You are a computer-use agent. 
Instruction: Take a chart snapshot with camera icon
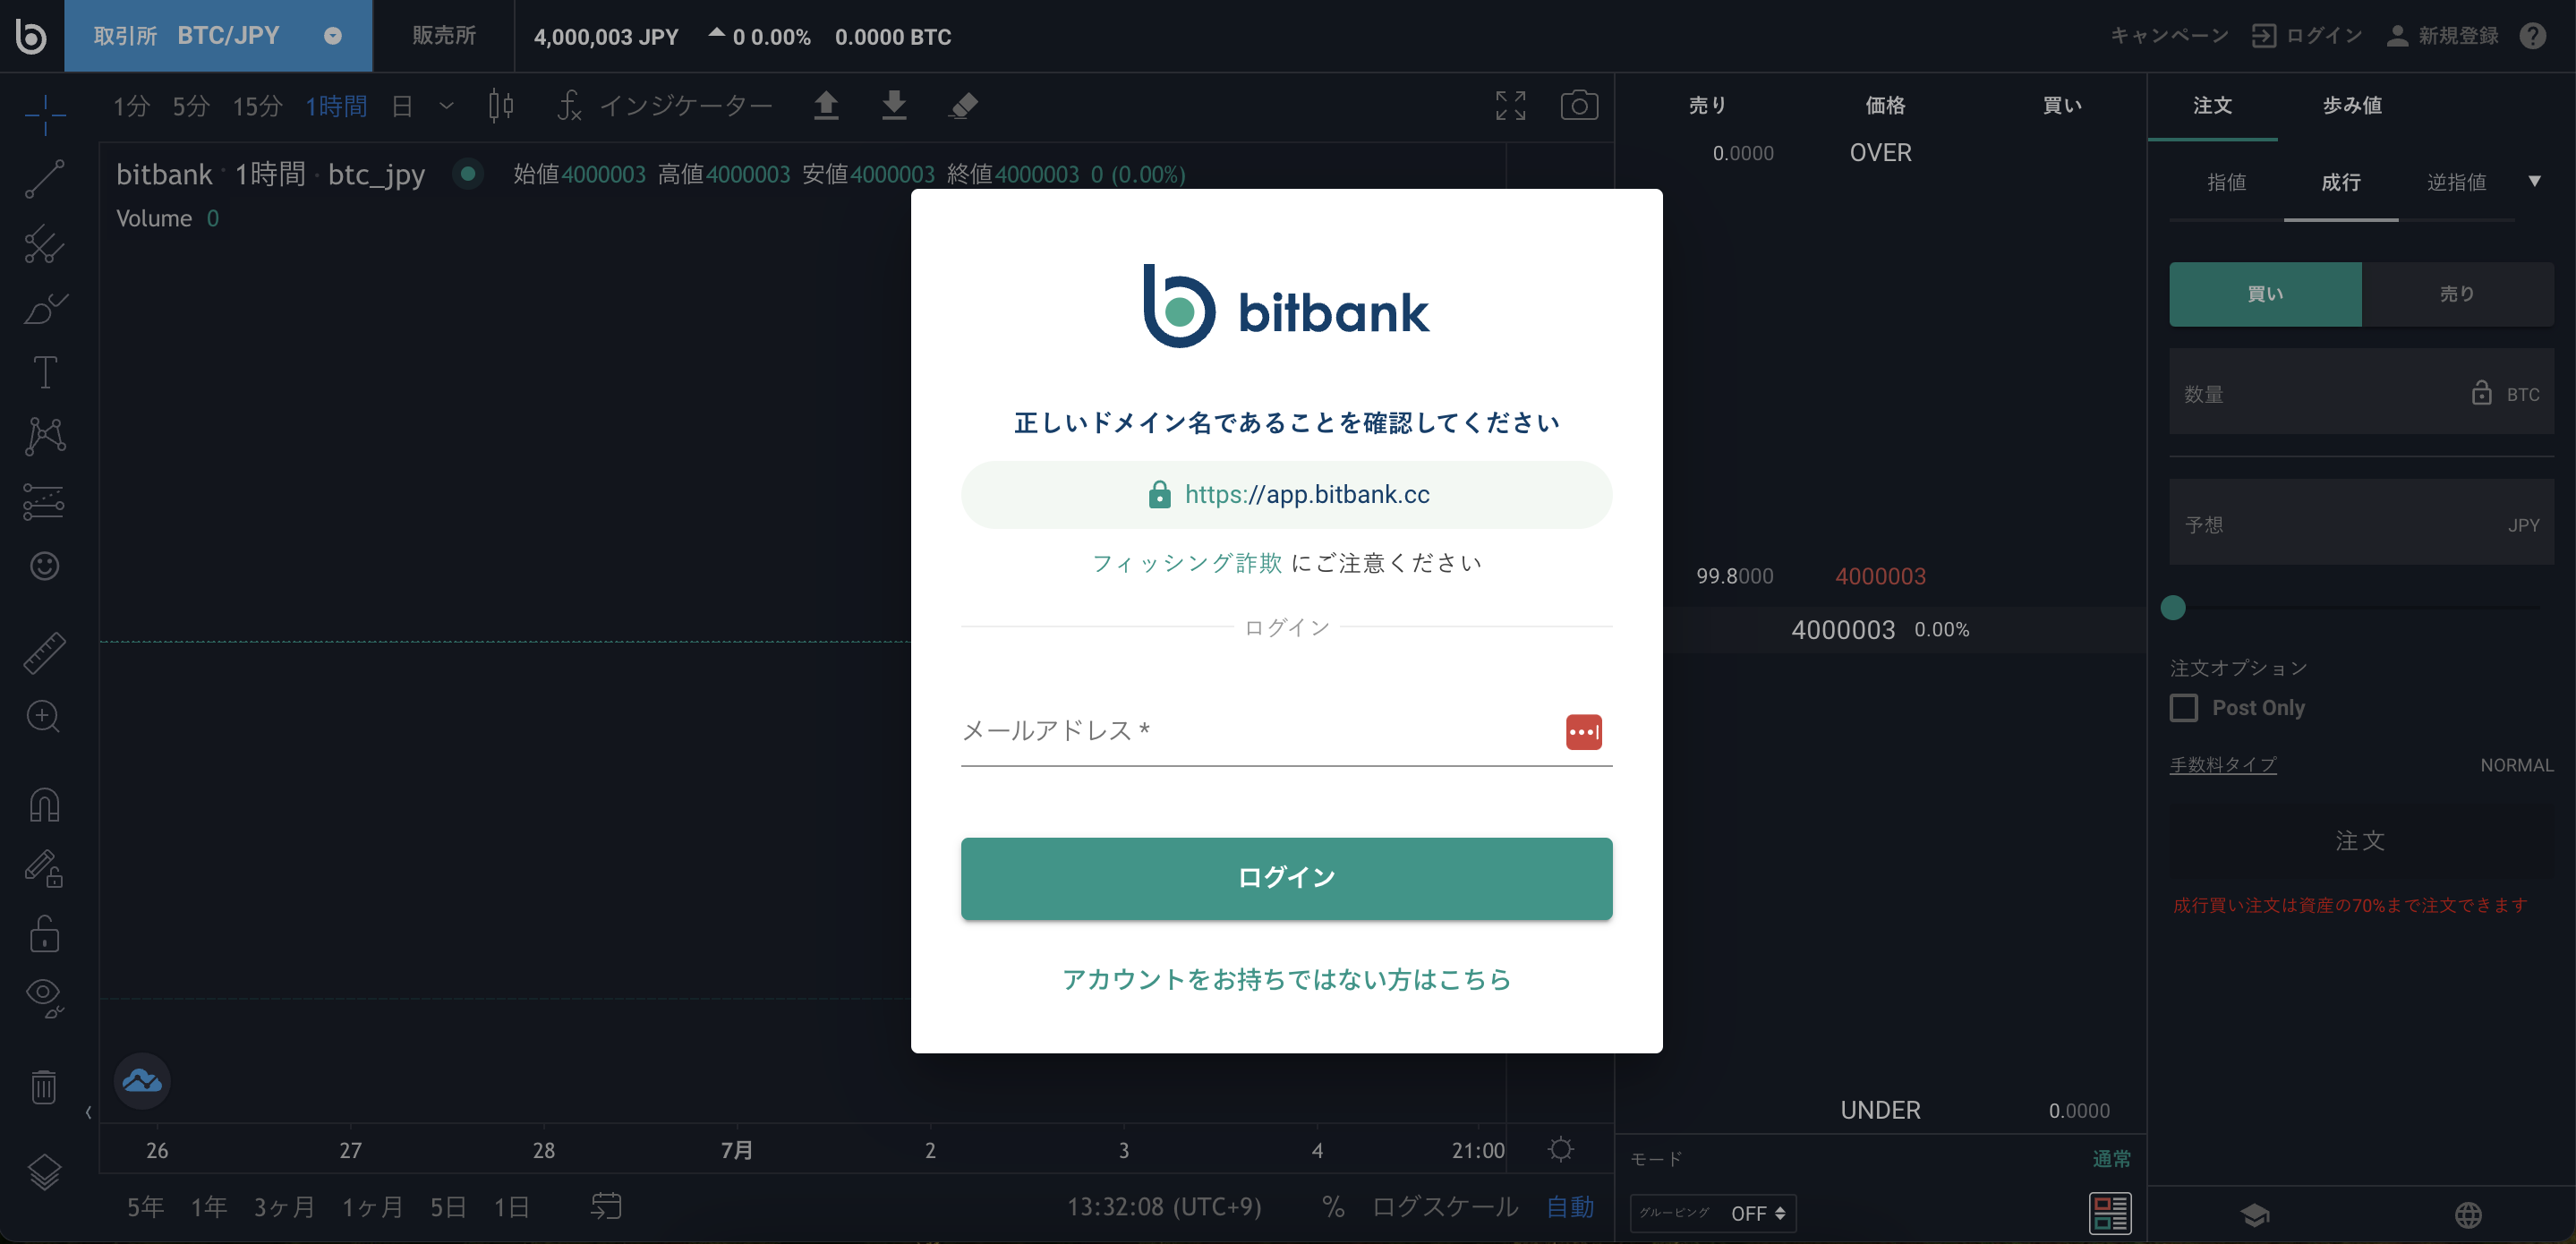(x=1579, y=105)
